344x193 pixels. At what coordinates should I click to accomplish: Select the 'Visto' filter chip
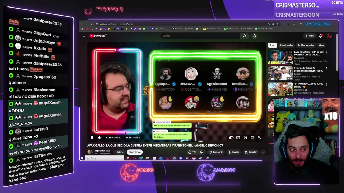click(x=321, y=45)
